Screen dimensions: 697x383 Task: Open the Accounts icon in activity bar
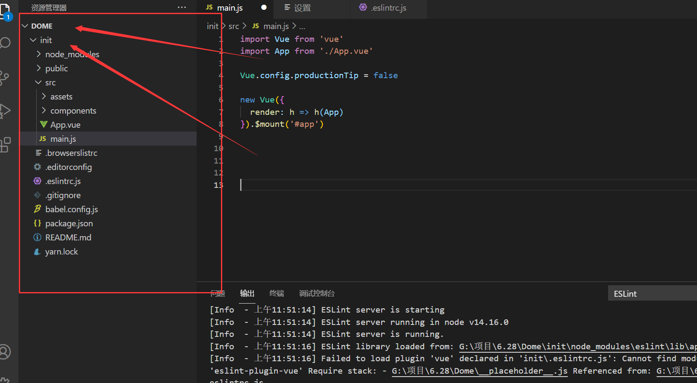(x=4, y=352)
